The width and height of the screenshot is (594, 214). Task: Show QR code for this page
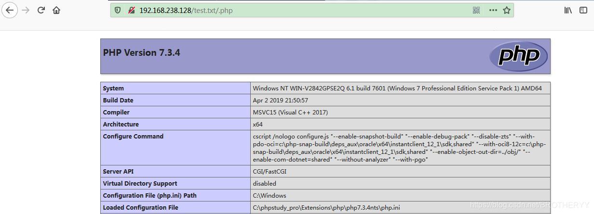pyautogui.click(x=477, y=10)
